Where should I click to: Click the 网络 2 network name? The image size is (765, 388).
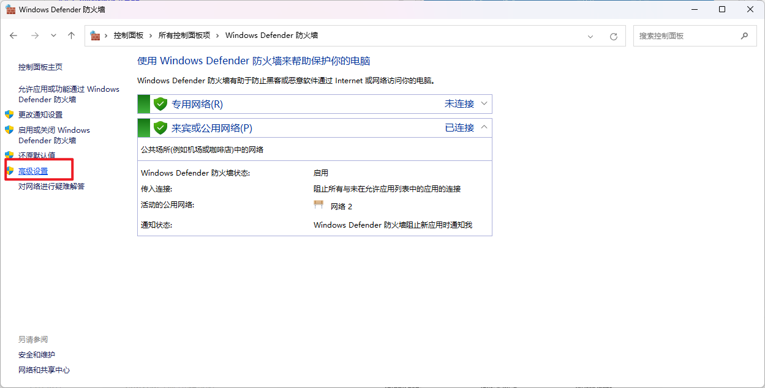pos(341,206)
